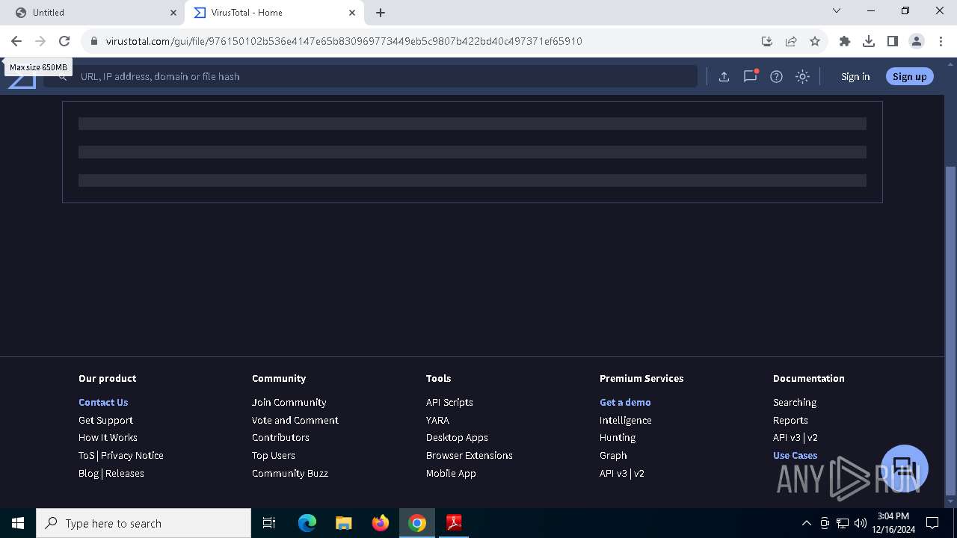Click the Get a demo link
Screen dimensions: 957x538
click(x=625, y=402)
